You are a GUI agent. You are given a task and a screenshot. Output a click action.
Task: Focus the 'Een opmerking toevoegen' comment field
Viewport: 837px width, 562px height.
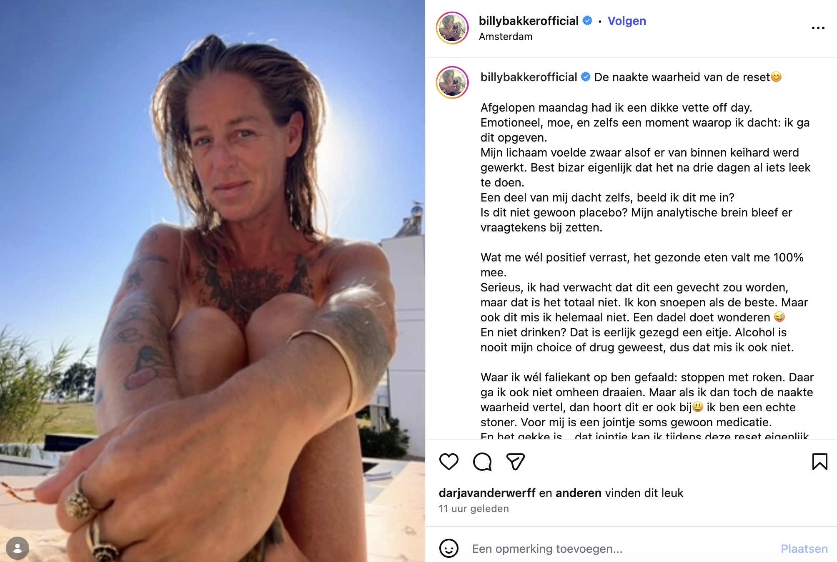[621, 549]
